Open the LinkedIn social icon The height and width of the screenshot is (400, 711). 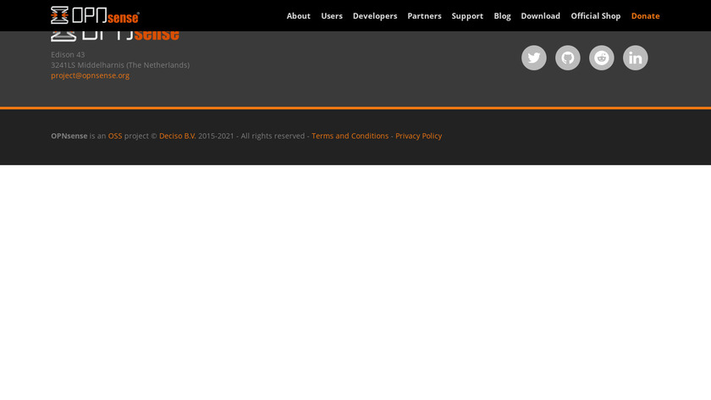click(x=636, y=58)
